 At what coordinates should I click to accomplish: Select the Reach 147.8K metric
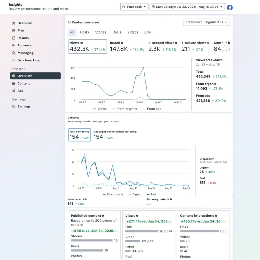[127, 46]
